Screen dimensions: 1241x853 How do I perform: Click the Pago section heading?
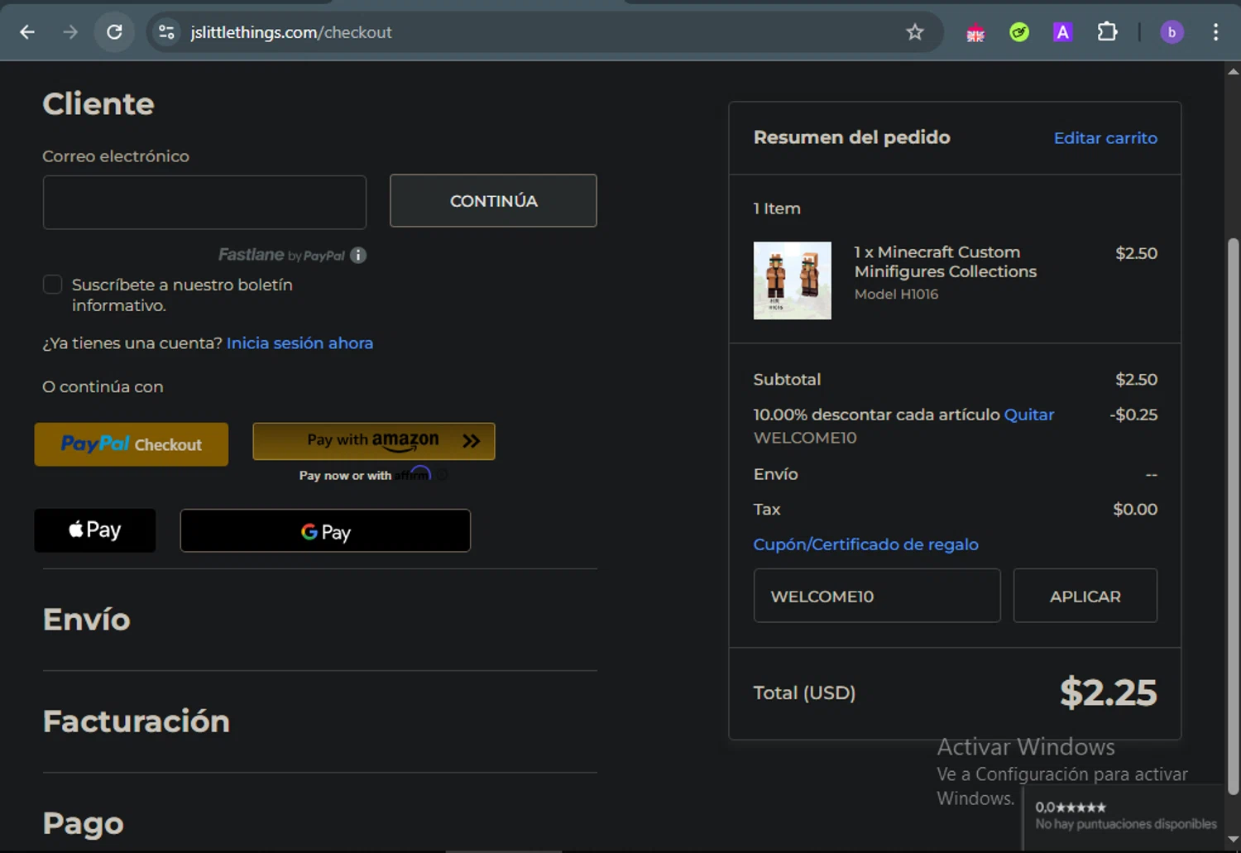pyautogui.click(x=84, y=823)
